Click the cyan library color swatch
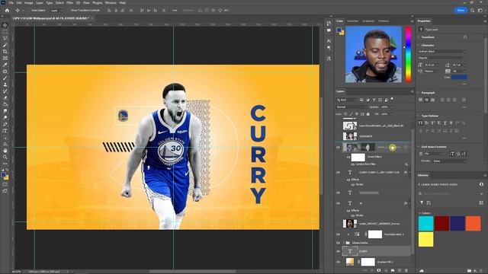 click(x=425, y=223)
